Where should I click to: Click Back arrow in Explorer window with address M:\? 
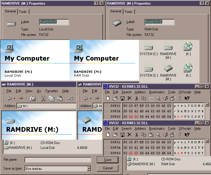pos(9,99)
